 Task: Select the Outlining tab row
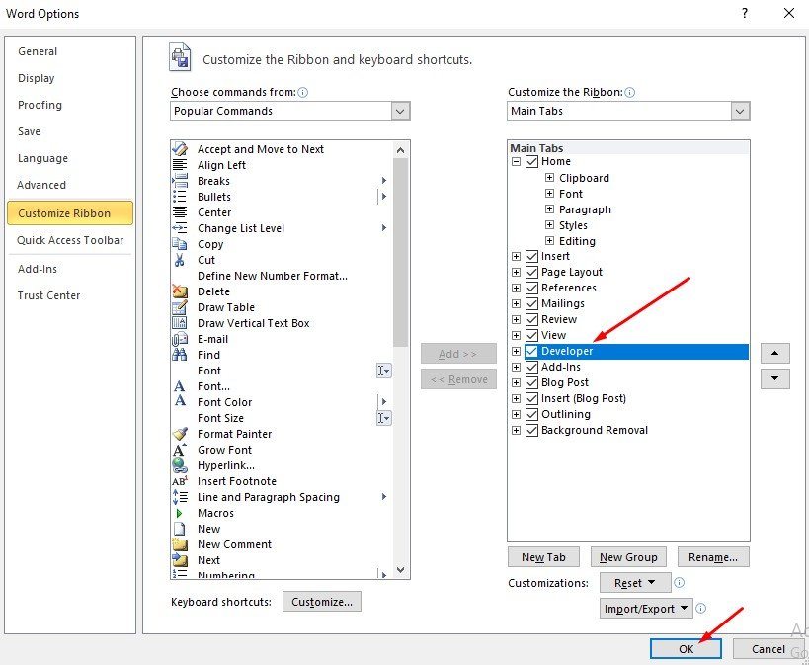pos(629,414)
